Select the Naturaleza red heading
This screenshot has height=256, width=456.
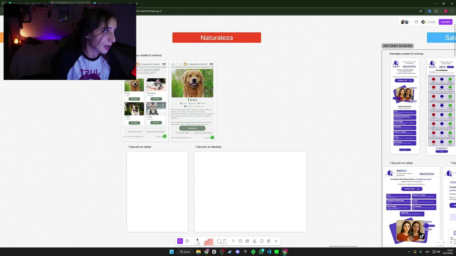tap(217, 38)
